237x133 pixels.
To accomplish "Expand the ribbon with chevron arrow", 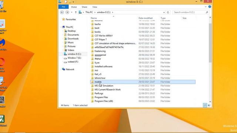I will pos(206,7).
